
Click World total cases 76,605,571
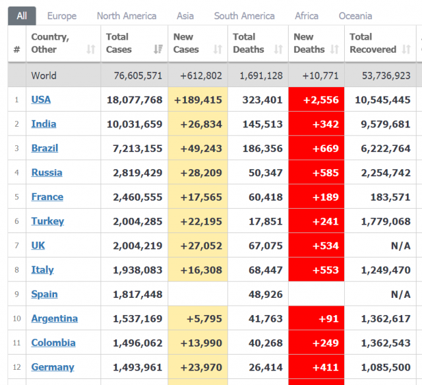(138, 75)
